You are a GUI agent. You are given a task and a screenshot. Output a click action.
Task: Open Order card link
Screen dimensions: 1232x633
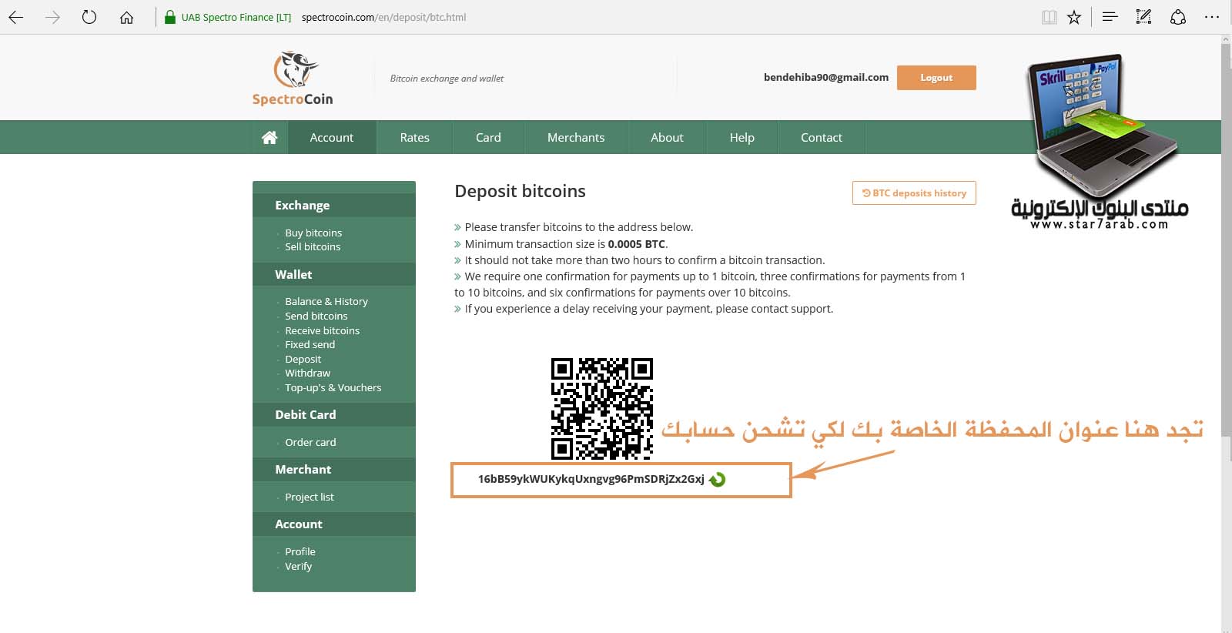310,442
